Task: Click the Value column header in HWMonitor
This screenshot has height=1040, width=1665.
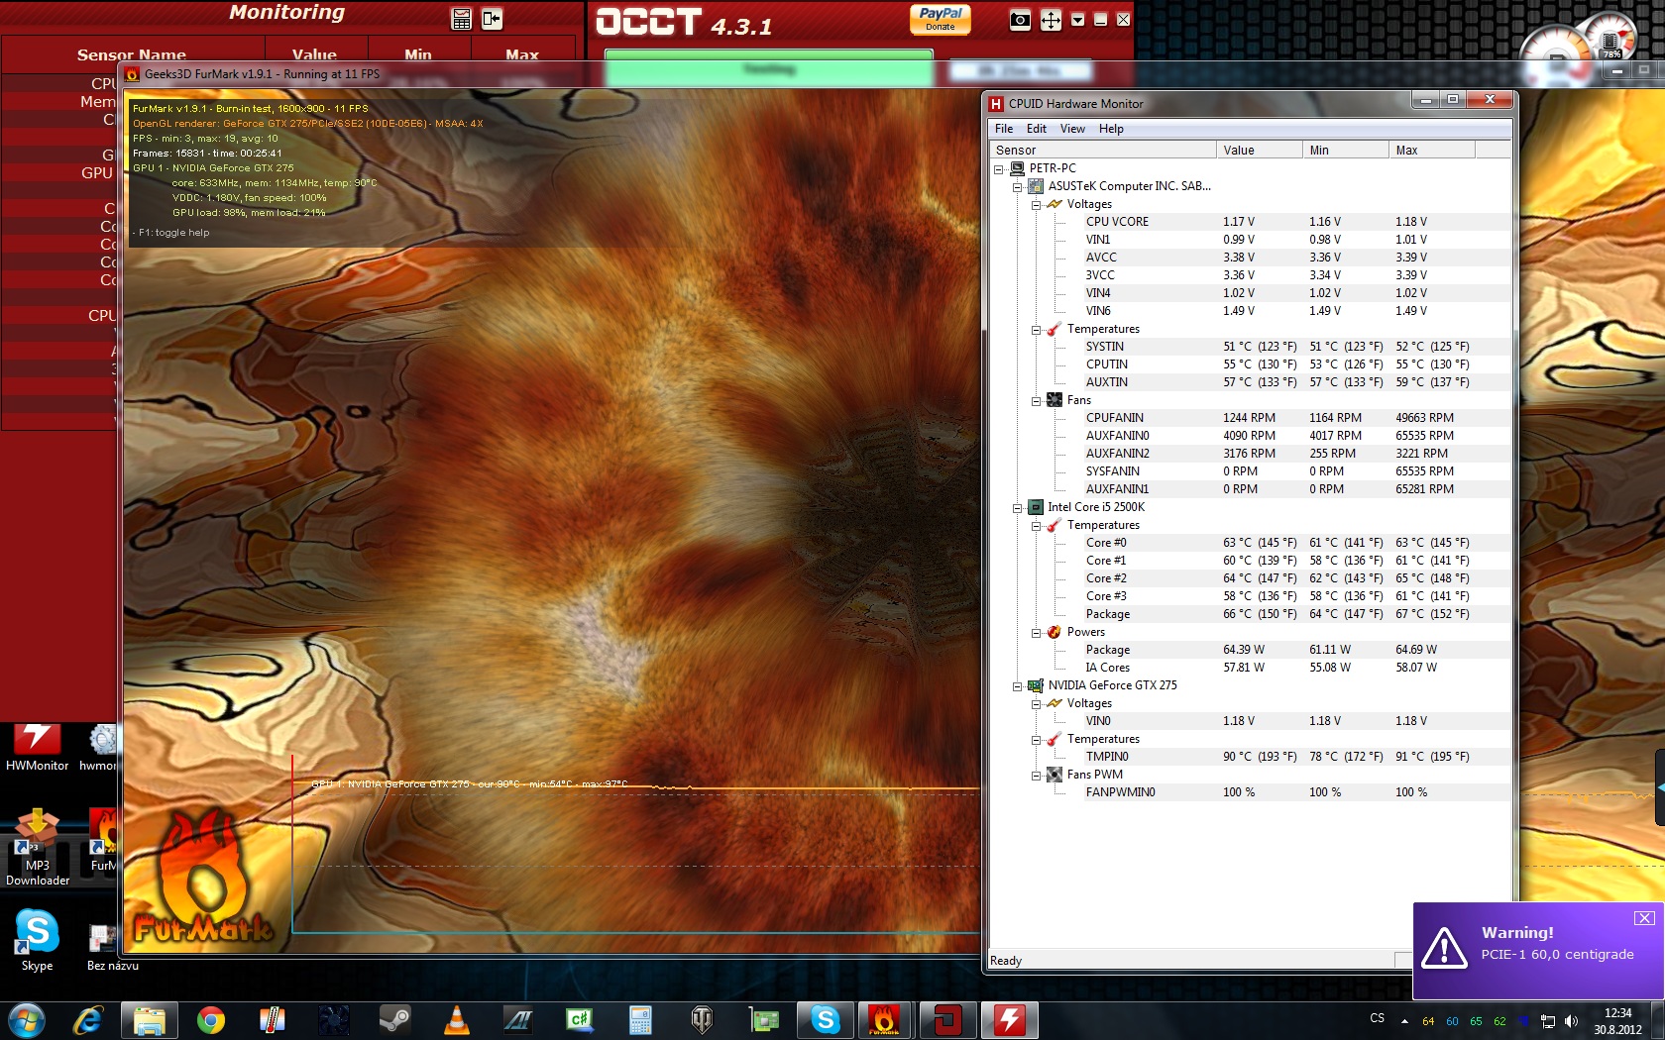Action: coord(1260,151)
